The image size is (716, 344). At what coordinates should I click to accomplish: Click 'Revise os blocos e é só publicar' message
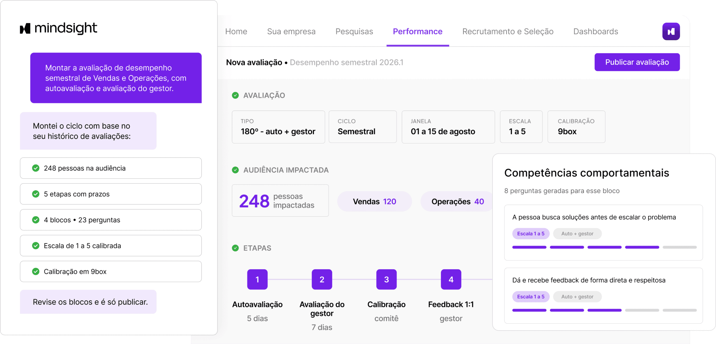tap(88, 302)
